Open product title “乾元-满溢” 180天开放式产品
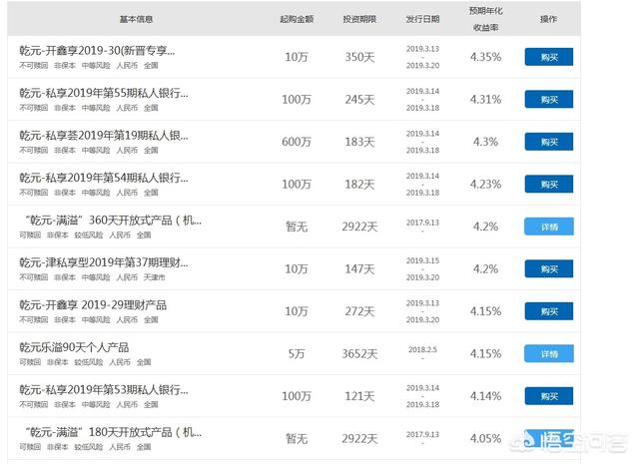Screen dimensions: 639x464 113,432
